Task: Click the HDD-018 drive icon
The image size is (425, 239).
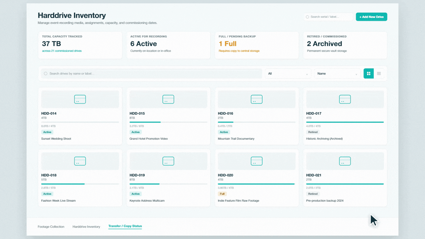Action: pos(80,161)
